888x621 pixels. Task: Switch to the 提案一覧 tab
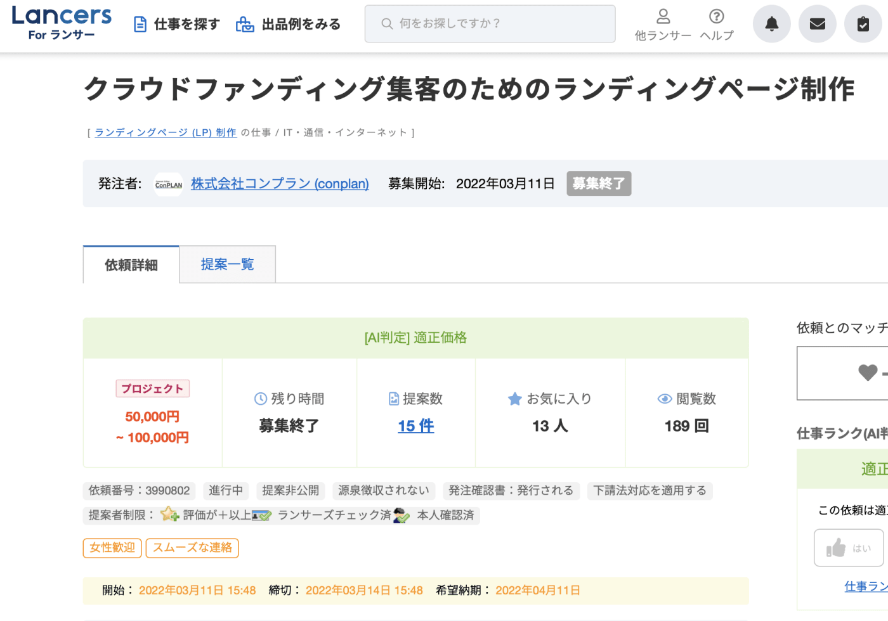click(x=227, y=264)
